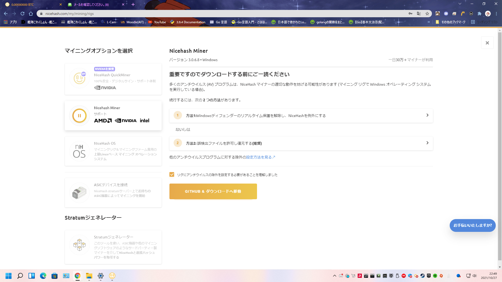
Task: Uncheck the antivirus exclusion understanding checkbox
Action: (x=172, y=174)
